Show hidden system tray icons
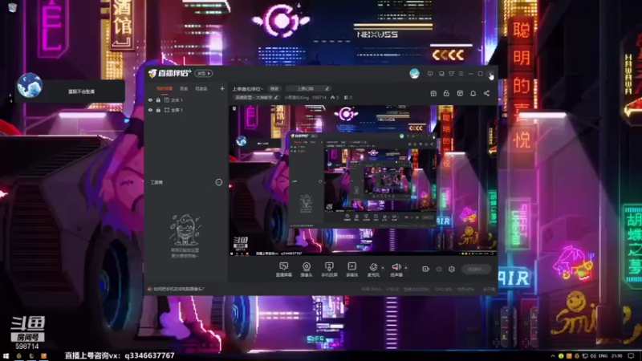This screenshot has height=361, width=642. (553, 356)
